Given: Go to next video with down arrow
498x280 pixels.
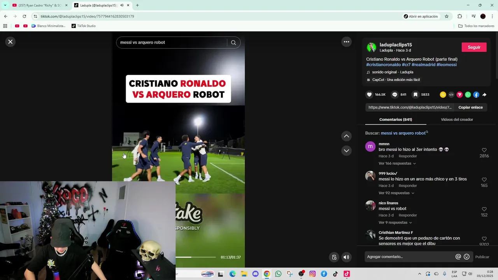Looking at the screenshot, I should (346, 150).
